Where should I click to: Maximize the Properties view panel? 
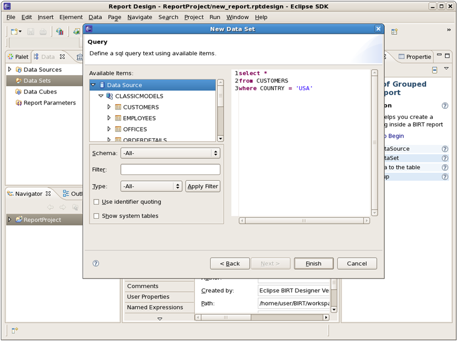coord(447,55)
